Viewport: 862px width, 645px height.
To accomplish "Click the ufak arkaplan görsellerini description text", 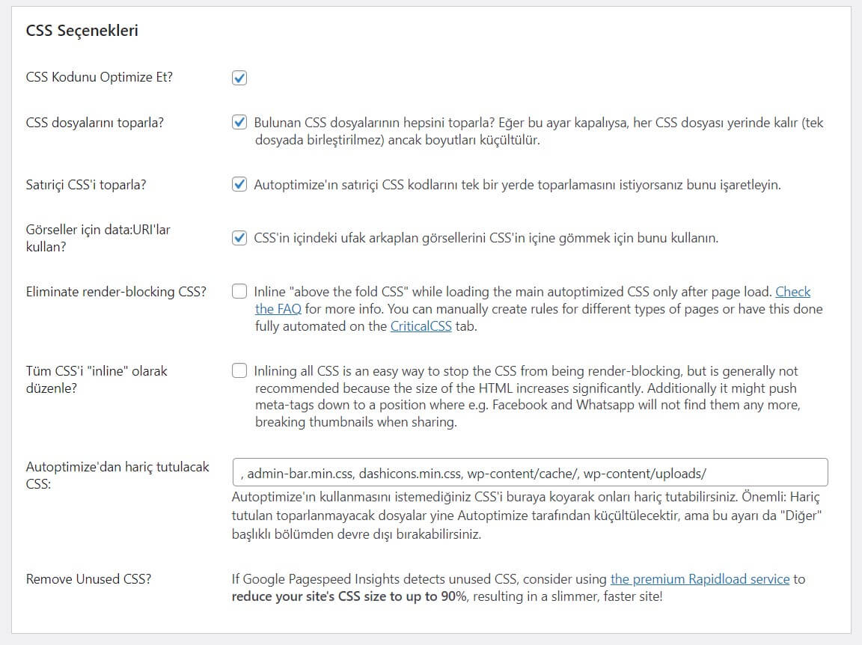I will pyautogui.click(x=486, y=238).
